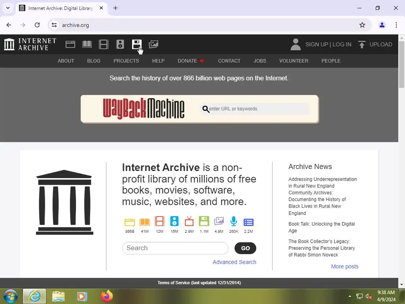Click the page vertical scrollbar thumb
This screenshot has width=405, height=304.
[x=402, y=65]
